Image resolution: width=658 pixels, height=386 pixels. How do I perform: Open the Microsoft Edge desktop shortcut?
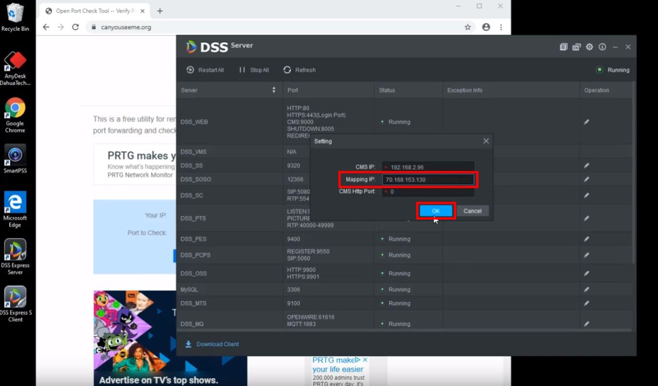click(x=15, y=210)
